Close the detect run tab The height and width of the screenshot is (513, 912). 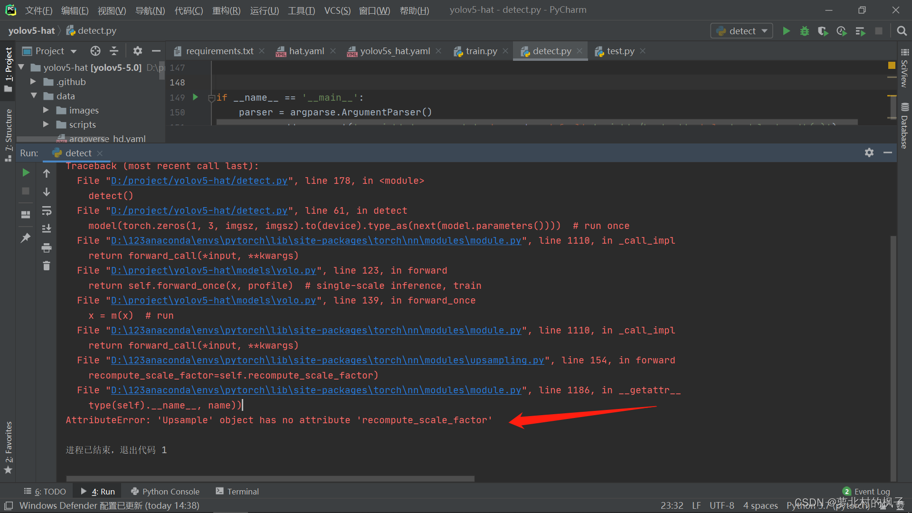tap(100, 153)
